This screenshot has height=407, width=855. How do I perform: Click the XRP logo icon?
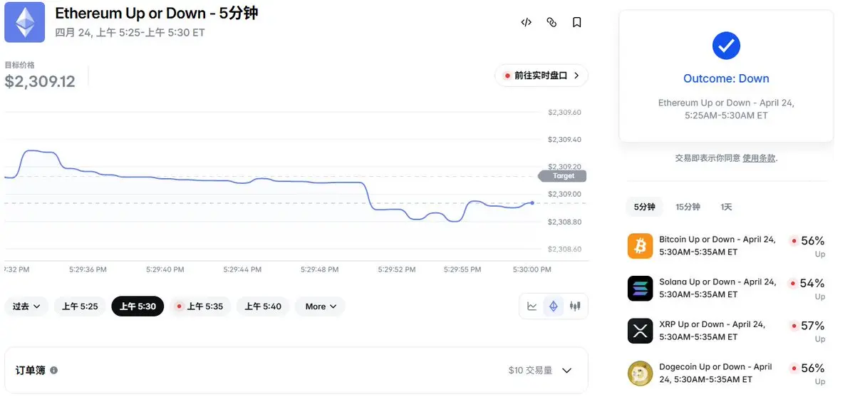click(640, 331)
